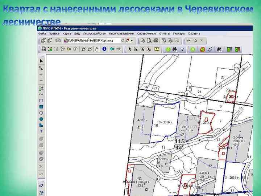Select the empty rectangle tool
Screen dimensions: 261x196
pos(41,101)
